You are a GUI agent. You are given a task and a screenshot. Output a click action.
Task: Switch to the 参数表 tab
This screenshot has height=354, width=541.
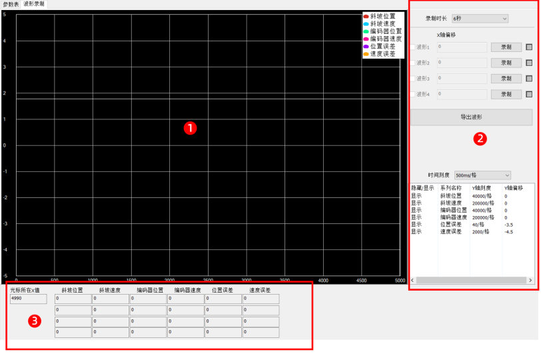(x=11, y=5)
